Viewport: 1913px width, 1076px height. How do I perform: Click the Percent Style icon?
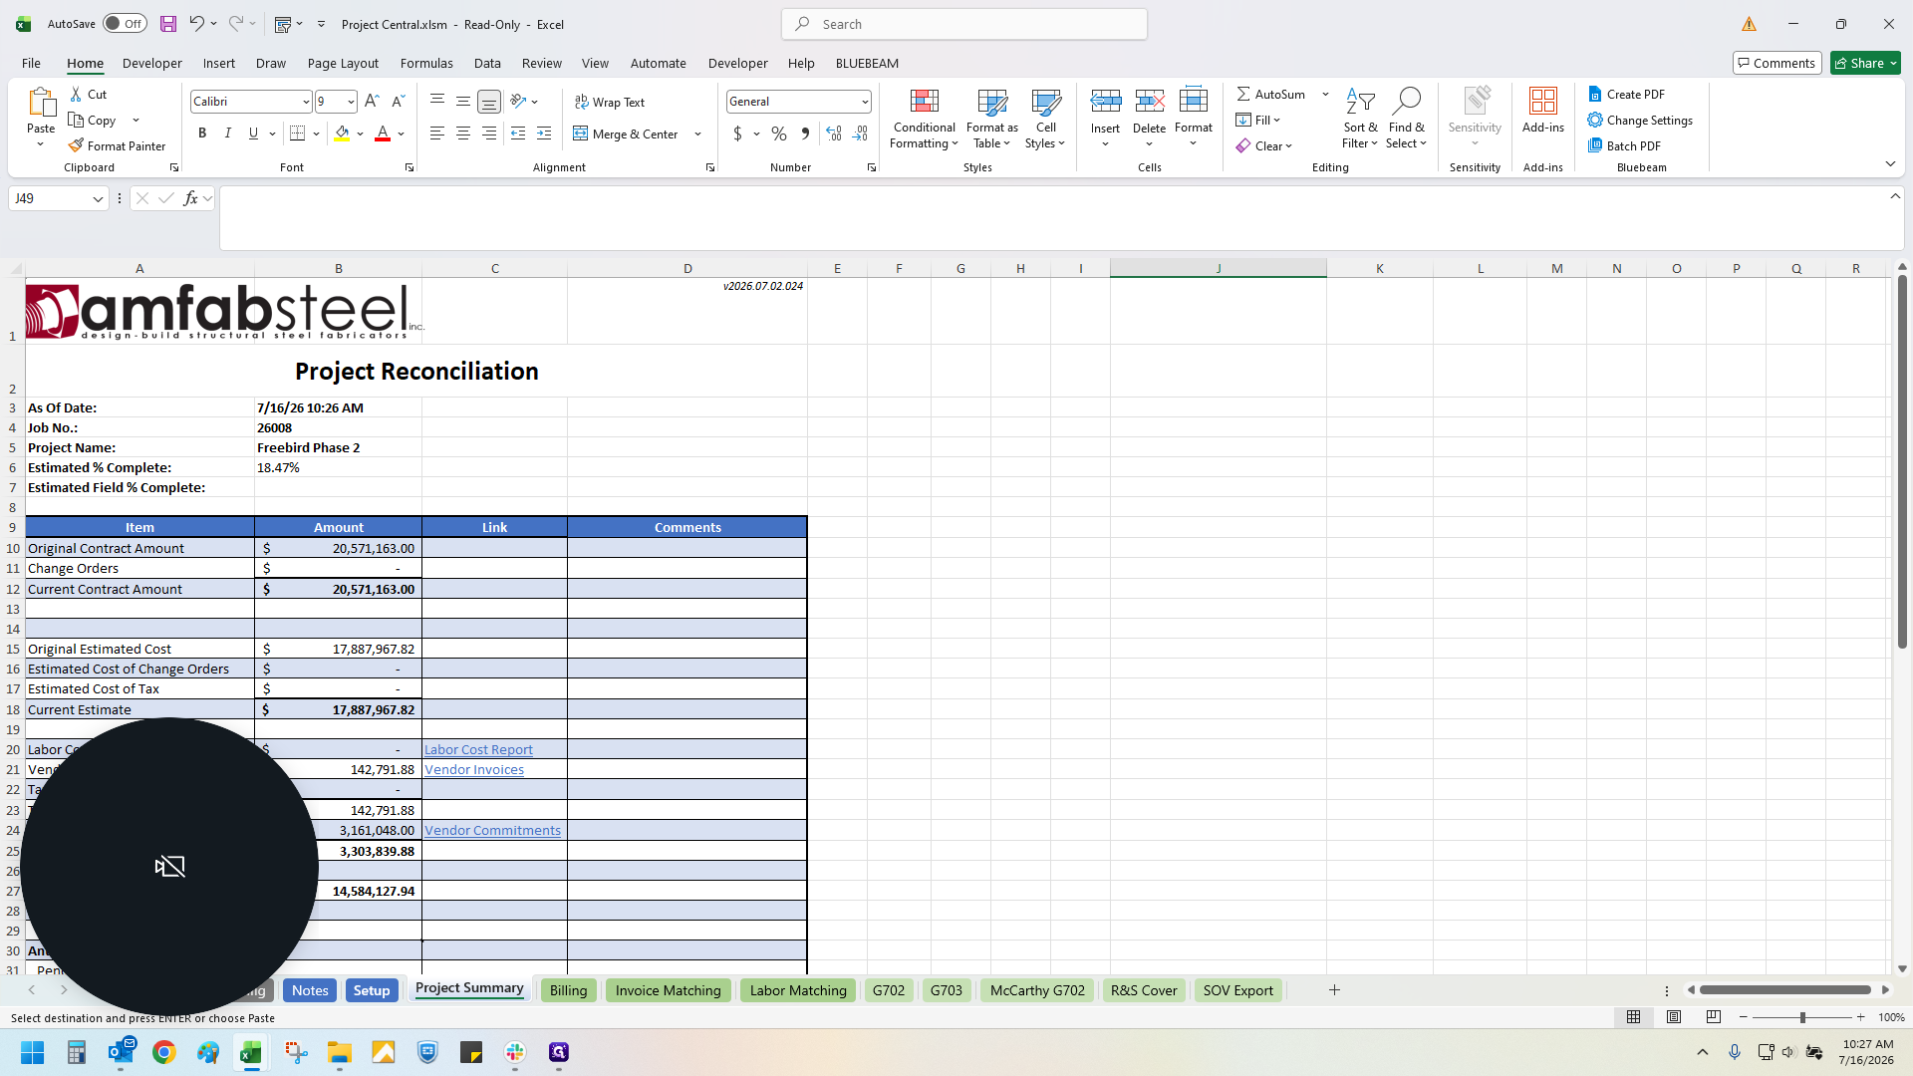coord(779,134)
